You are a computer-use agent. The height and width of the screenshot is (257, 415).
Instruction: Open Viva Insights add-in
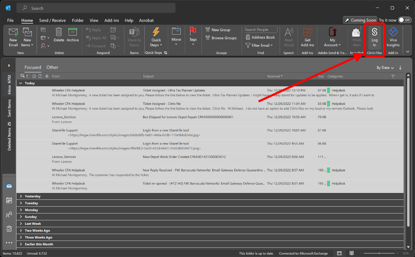(x=393, y=37)
